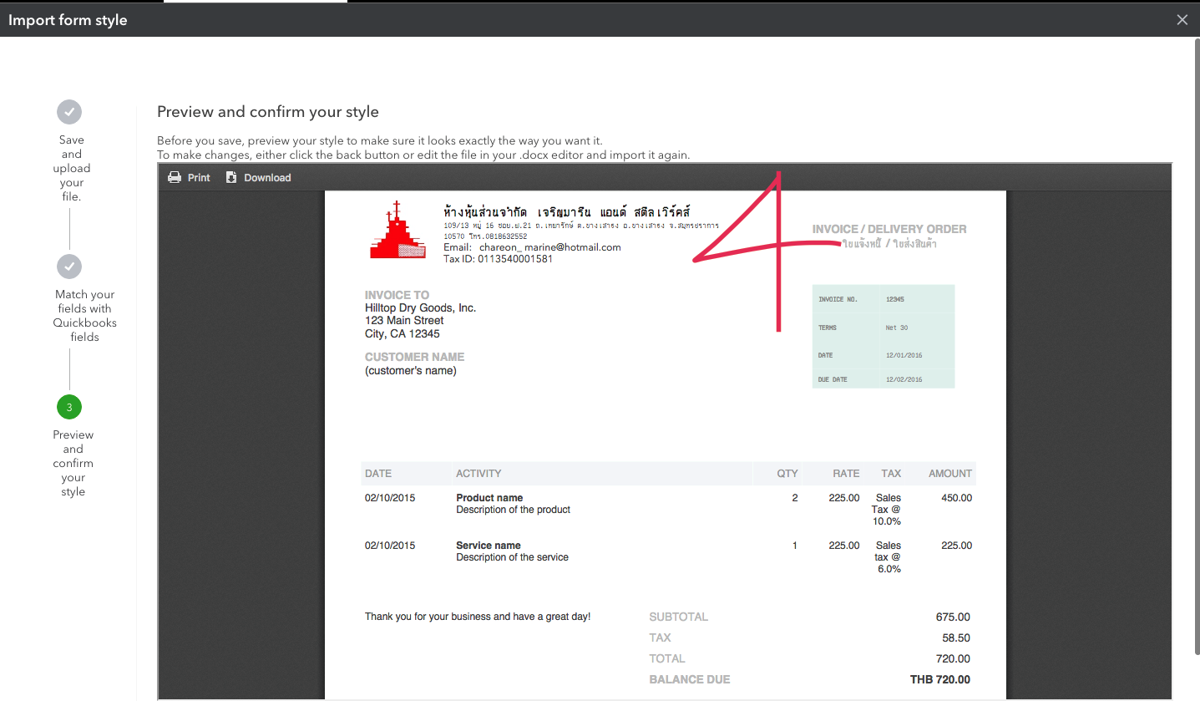1200x701 pixels.
Task: Open the DUE DATE field showing 12/02/2016
Action: (x=903, y=378)
